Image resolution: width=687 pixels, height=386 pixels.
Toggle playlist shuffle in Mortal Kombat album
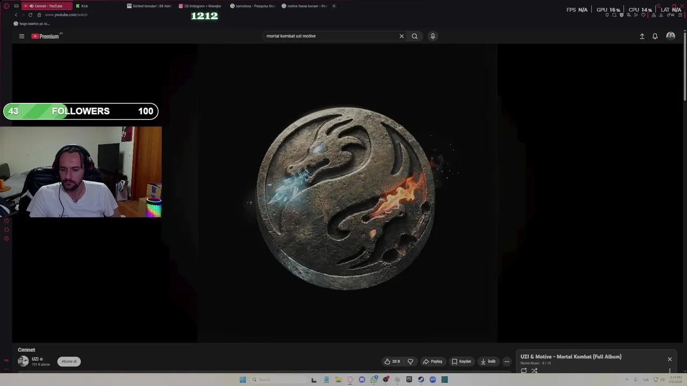534,370
